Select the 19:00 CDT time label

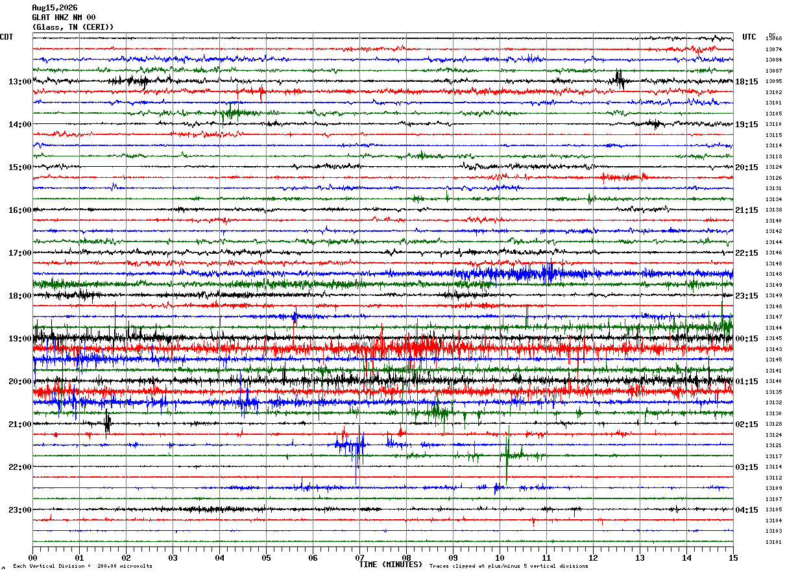coord(20,339)
